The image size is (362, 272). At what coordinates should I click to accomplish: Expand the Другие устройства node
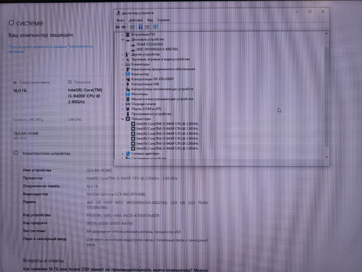123,54
